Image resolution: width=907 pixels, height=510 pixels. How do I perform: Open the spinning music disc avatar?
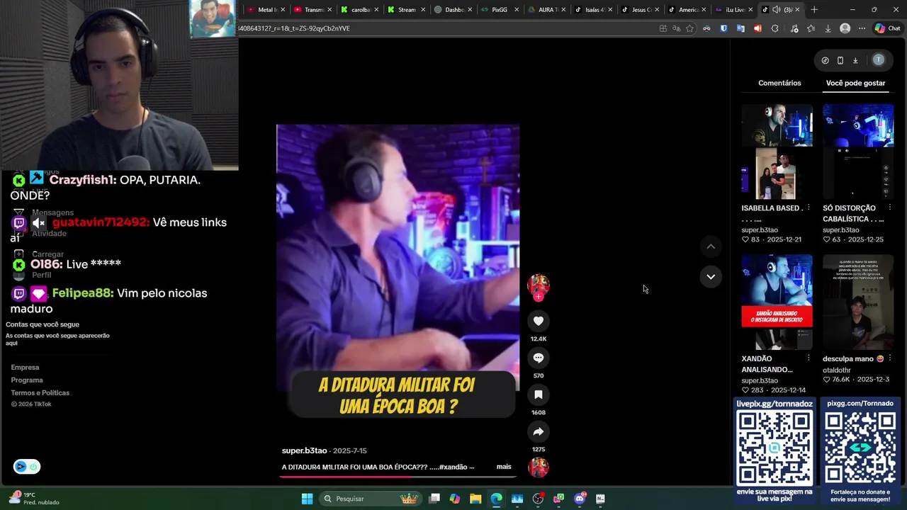tap(539, 467)
